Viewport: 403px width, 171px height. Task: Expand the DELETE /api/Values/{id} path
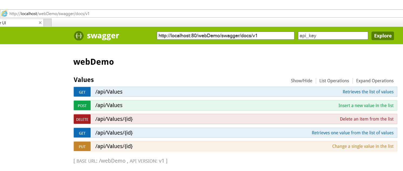(x=114, y=119)
